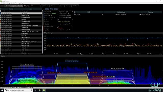Viewport: 163px width, 92px height.
Task: Select the UPCD165AFD network row
Action: (x=21, y=44)
